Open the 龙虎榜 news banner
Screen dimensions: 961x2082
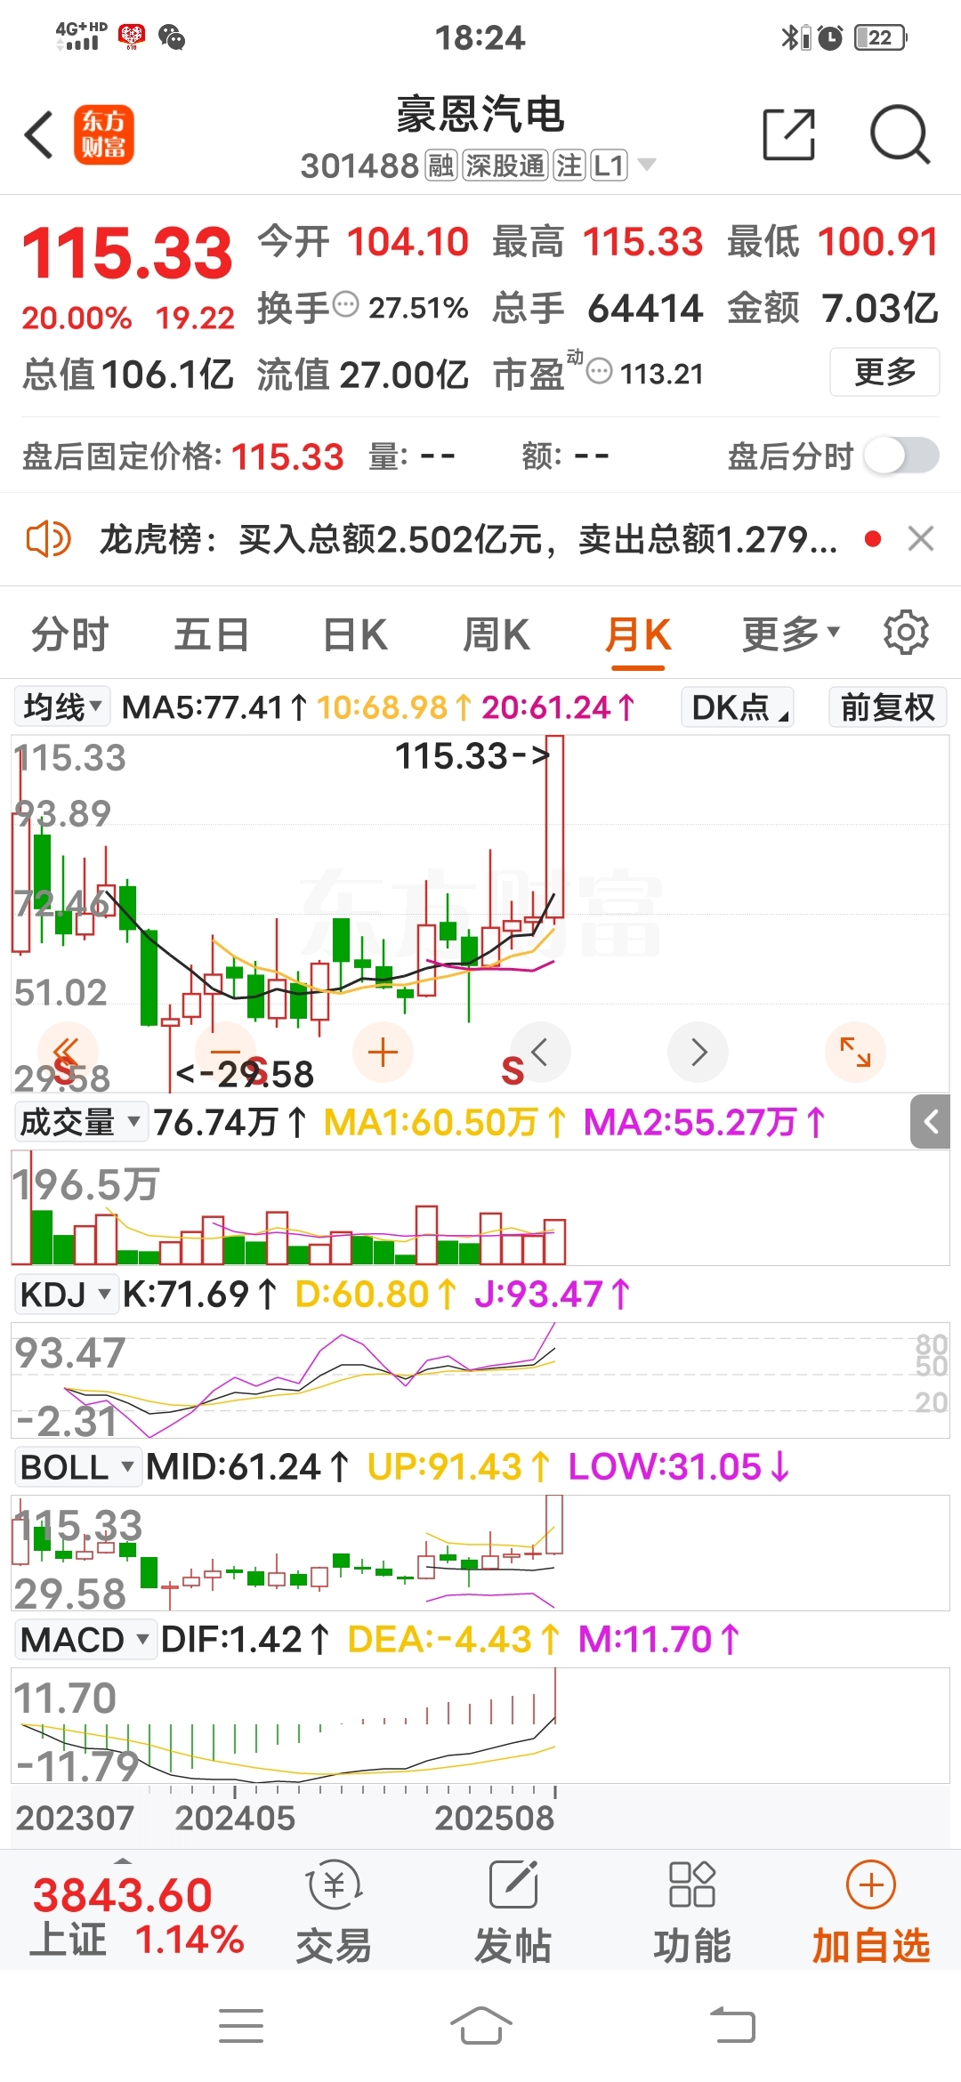pyautogui.click(x=468, y=539)
